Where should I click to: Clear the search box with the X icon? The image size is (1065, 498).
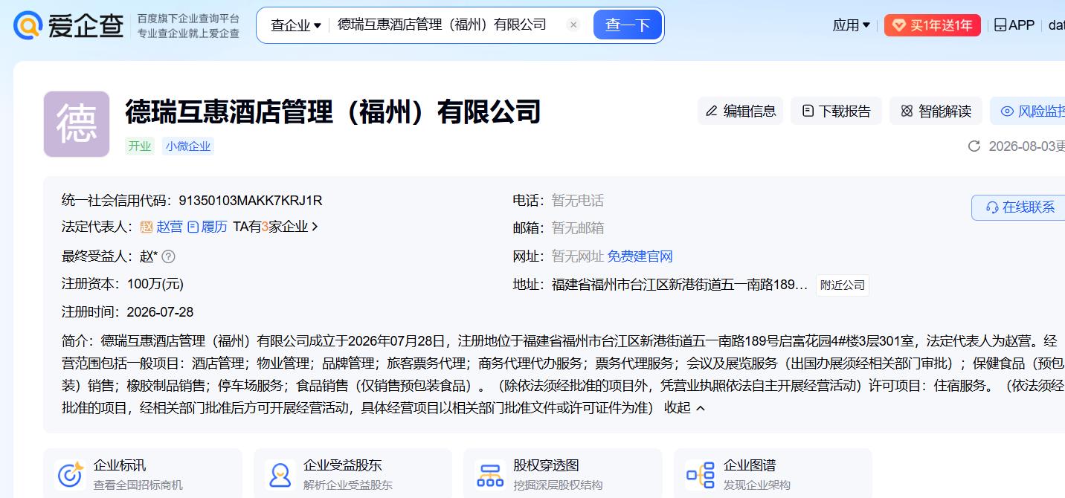pyautogui.click(x=573, y=25)
